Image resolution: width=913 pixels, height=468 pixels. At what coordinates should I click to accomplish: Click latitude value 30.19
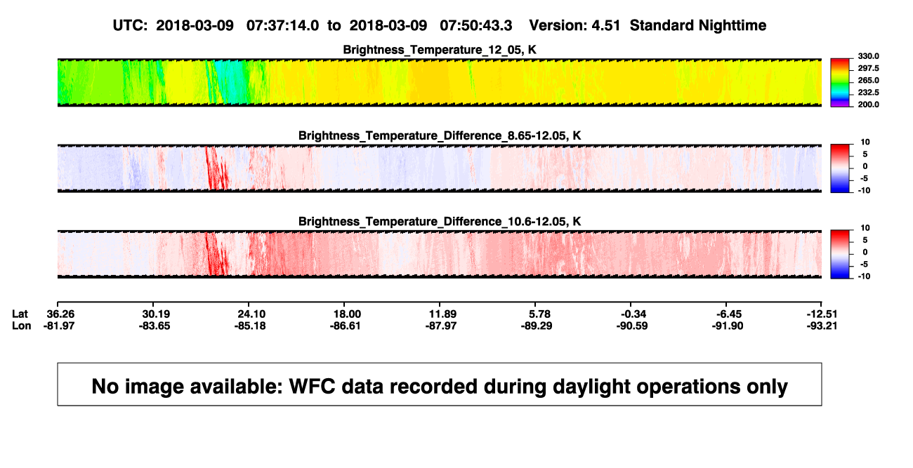(155, 314)
